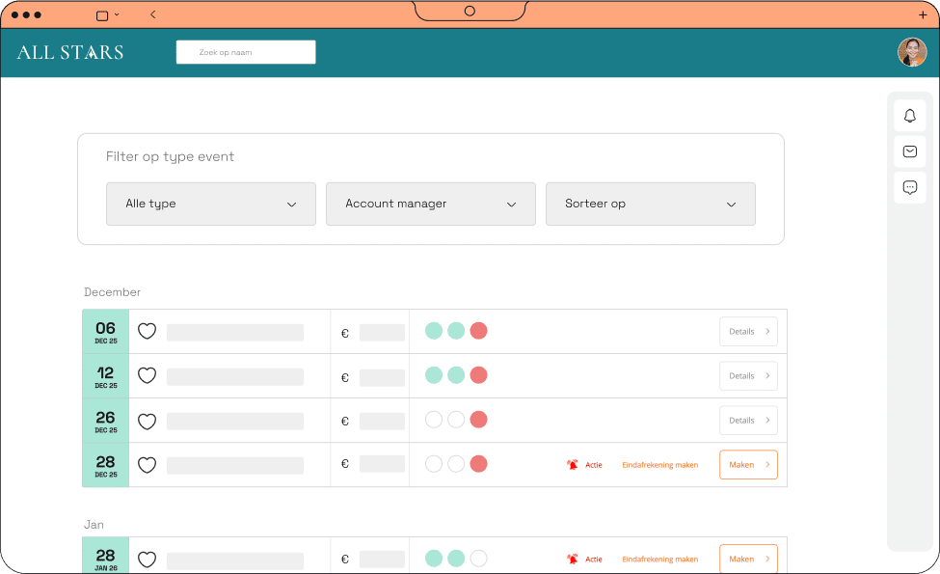
Task: Open Details for the 06 Dec event
Action: pos(748,332)
